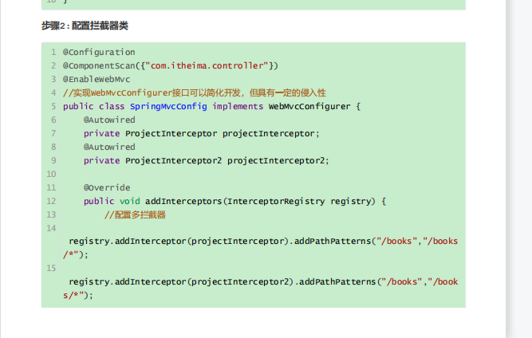Click the "ProjectInterceptor2 projectInterceptor2;" declaration line
The image size is (532, 338).
point(227,160)
